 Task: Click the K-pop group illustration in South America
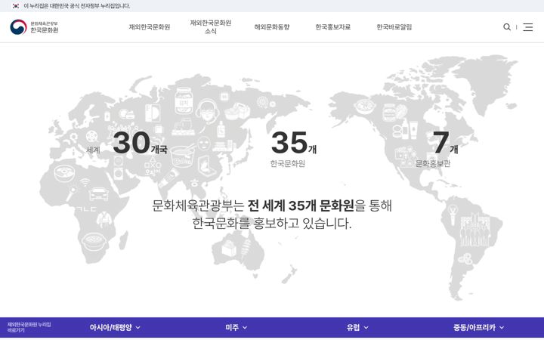[x=474, y=230]
